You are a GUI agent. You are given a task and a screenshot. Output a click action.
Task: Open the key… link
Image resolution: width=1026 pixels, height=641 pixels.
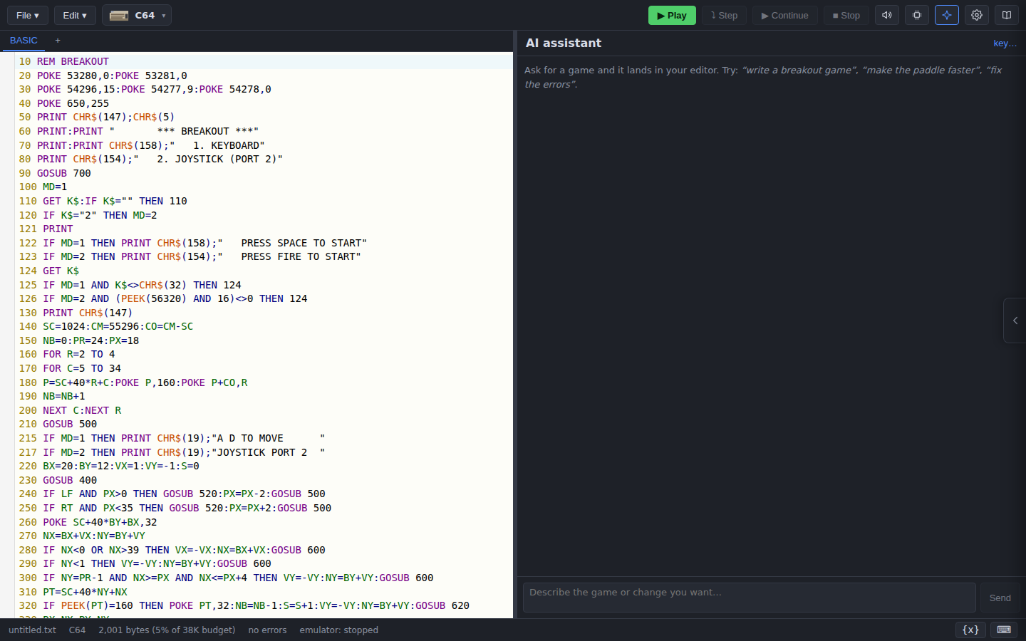coord(1005,43)
